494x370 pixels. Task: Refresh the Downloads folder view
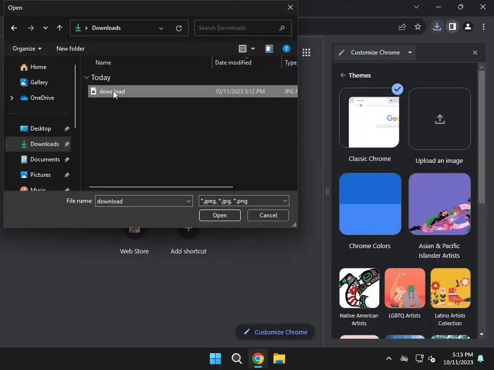pyautogui.click(x=179, y=28)
